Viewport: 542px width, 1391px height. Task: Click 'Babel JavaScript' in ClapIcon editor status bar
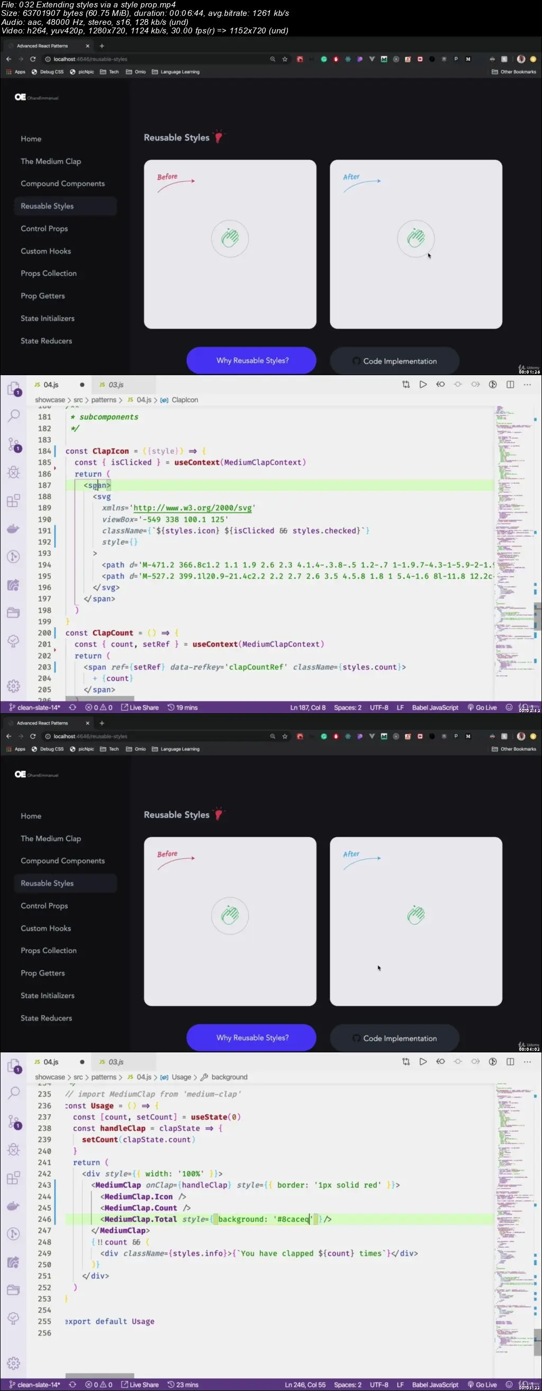[x=435, y=707]
